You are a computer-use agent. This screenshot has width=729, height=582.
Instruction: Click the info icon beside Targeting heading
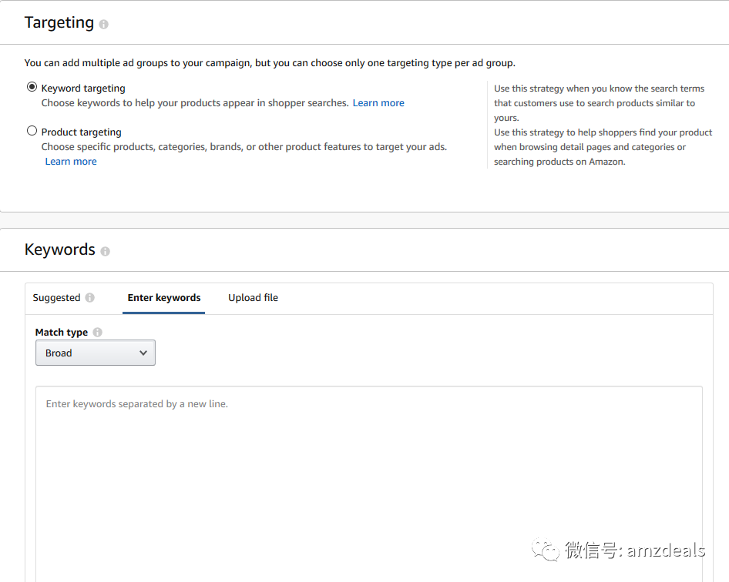tap(104, 24)
